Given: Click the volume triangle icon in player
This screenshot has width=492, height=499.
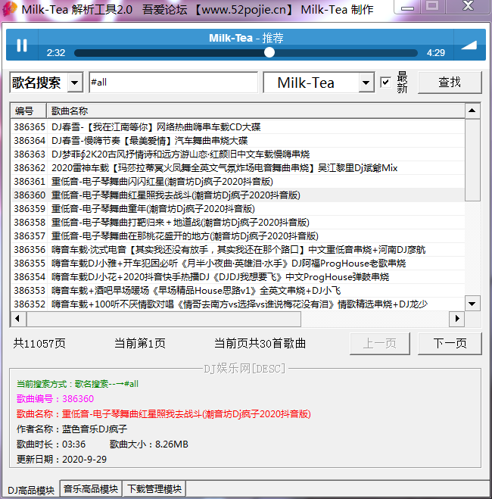Looking at the screenshot, I should [x=469, y=45].
